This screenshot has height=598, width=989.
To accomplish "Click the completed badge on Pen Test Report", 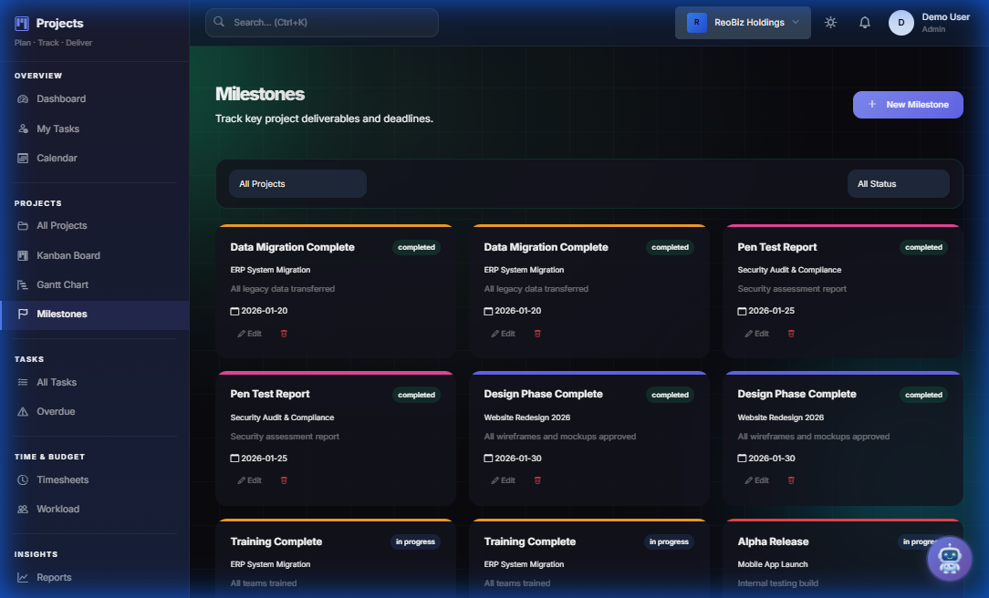I will [923, 247].
